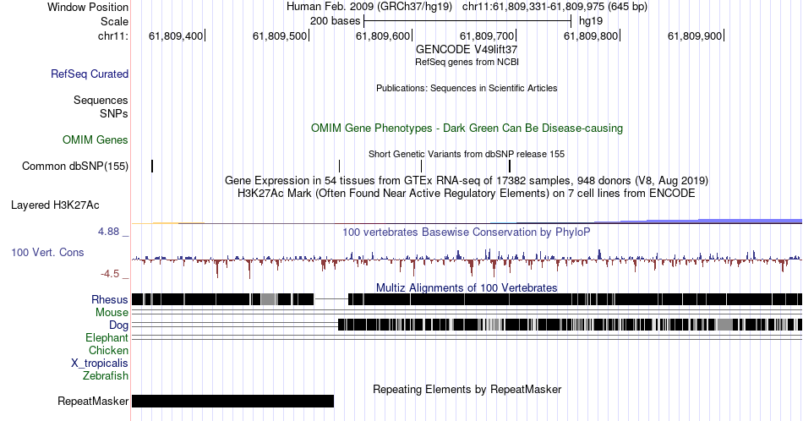803x421 pixels.
Task: Click the Rhesus alignment block row
Action: click(x=467, y=299)
